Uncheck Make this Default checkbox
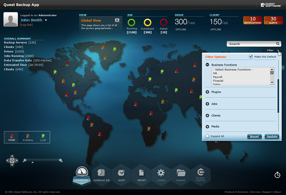286x195 pixels. [x=251, y=57]
